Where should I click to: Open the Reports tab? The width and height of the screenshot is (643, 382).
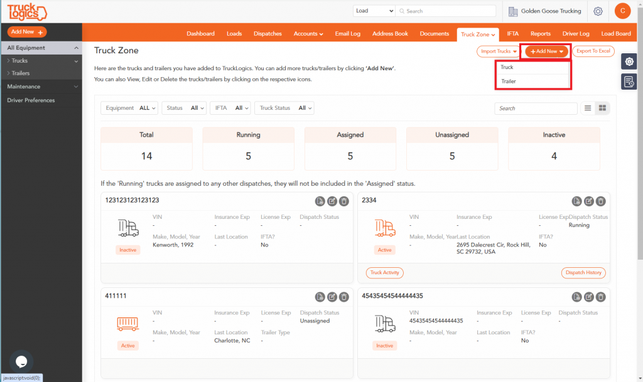click(x=541, y=34)
